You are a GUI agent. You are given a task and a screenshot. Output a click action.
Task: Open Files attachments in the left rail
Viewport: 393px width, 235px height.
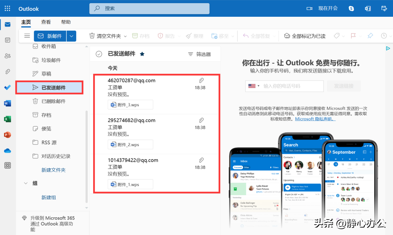pyautogui.click(x=8, y=72)
